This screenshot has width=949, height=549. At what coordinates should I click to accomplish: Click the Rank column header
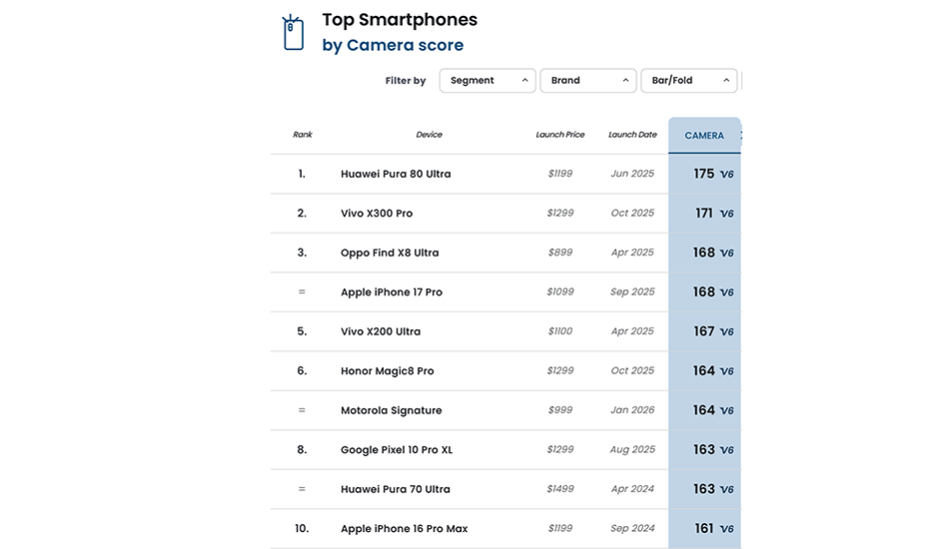(303, 135)
